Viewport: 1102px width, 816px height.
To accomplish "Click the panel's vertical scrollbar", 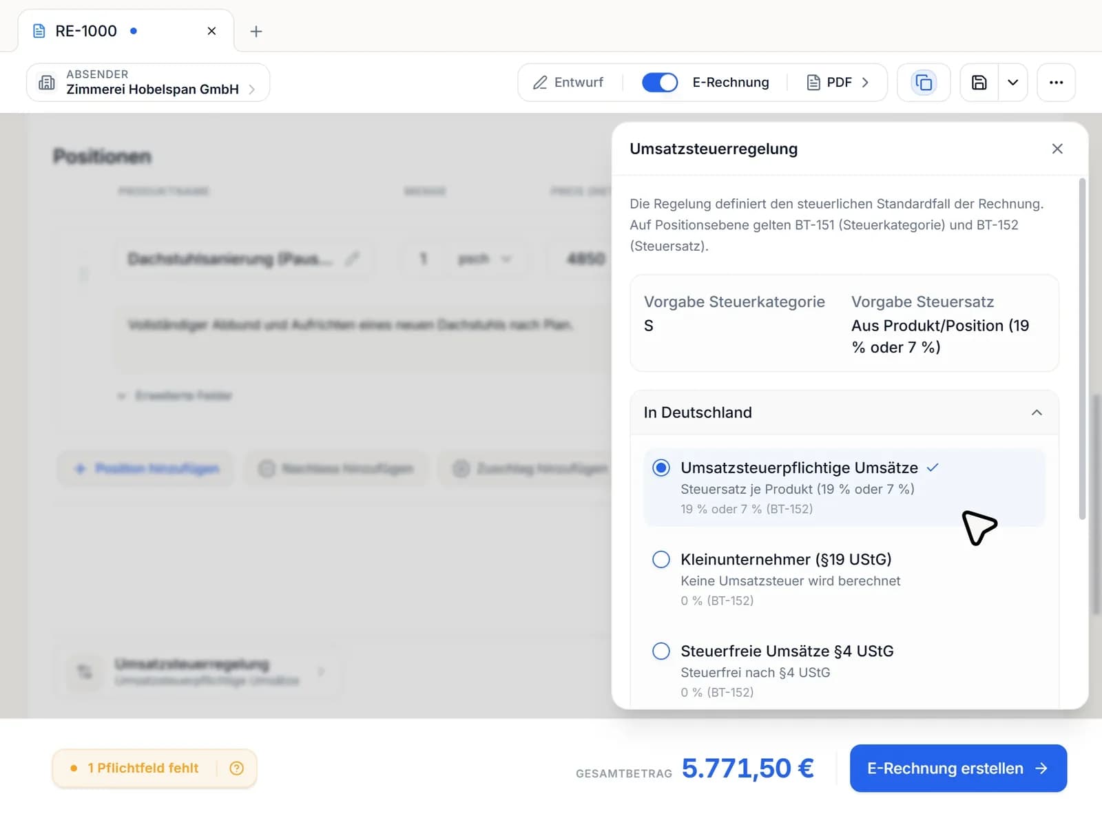I will coord(1082,348).
